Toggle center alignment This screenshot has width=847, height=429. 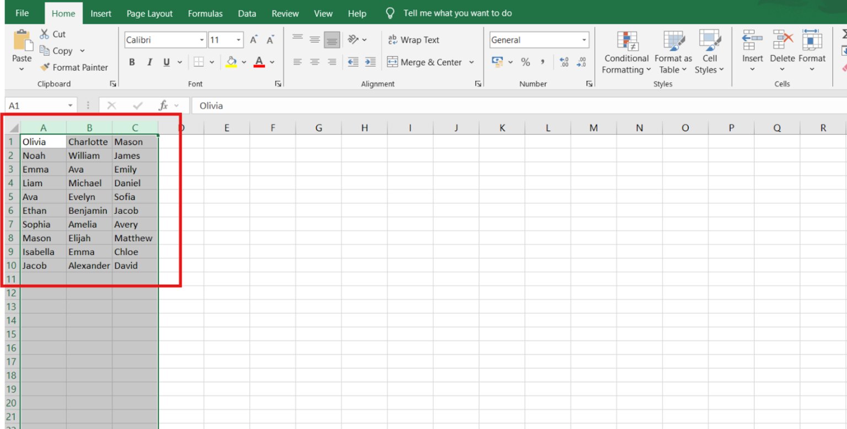tap(314, 62)
